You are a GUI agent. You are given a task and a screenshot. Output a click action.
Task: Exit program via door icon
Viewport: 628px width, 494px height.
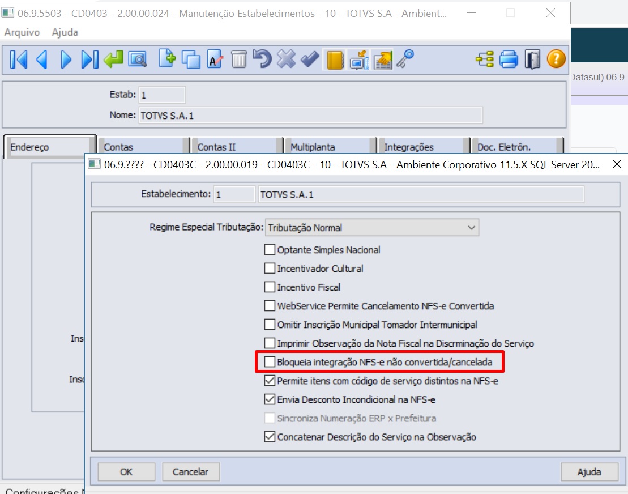point(532,59)
